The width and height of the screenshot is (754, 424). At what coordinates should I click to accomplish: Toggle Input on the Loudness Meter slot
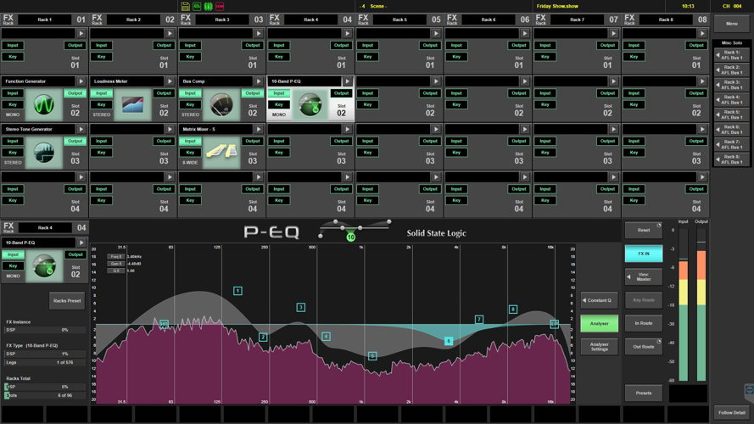pos(101,93)
